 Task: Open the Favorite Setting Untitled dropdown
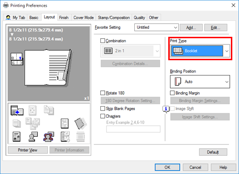click(156, 27)
